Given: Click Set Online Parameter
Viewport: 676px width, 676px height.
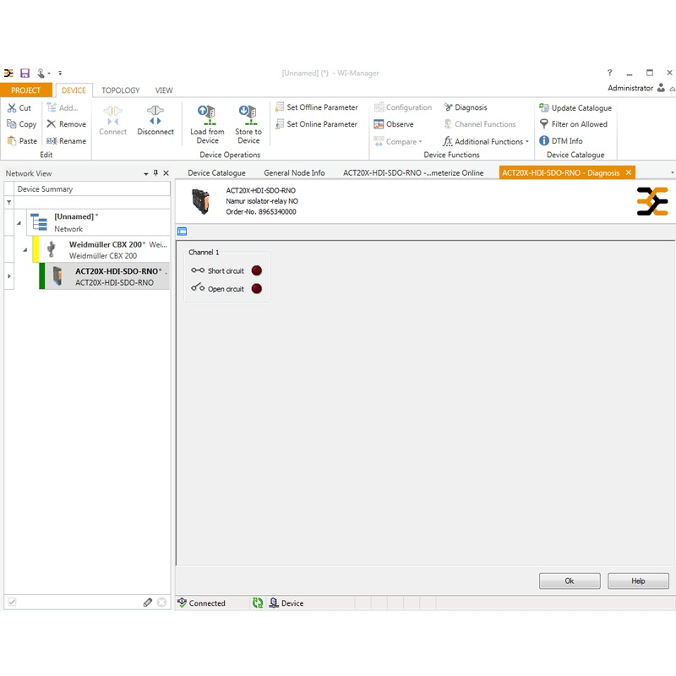Looking at the screenshot, I should tap(317, 124).
